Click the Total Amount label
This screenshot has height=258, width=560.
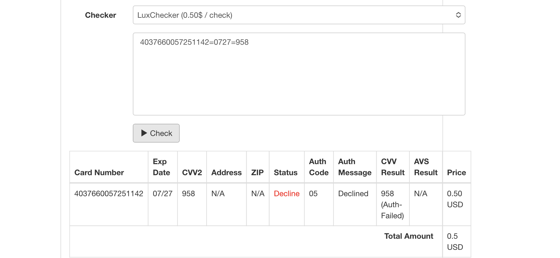tap(408, 236)
